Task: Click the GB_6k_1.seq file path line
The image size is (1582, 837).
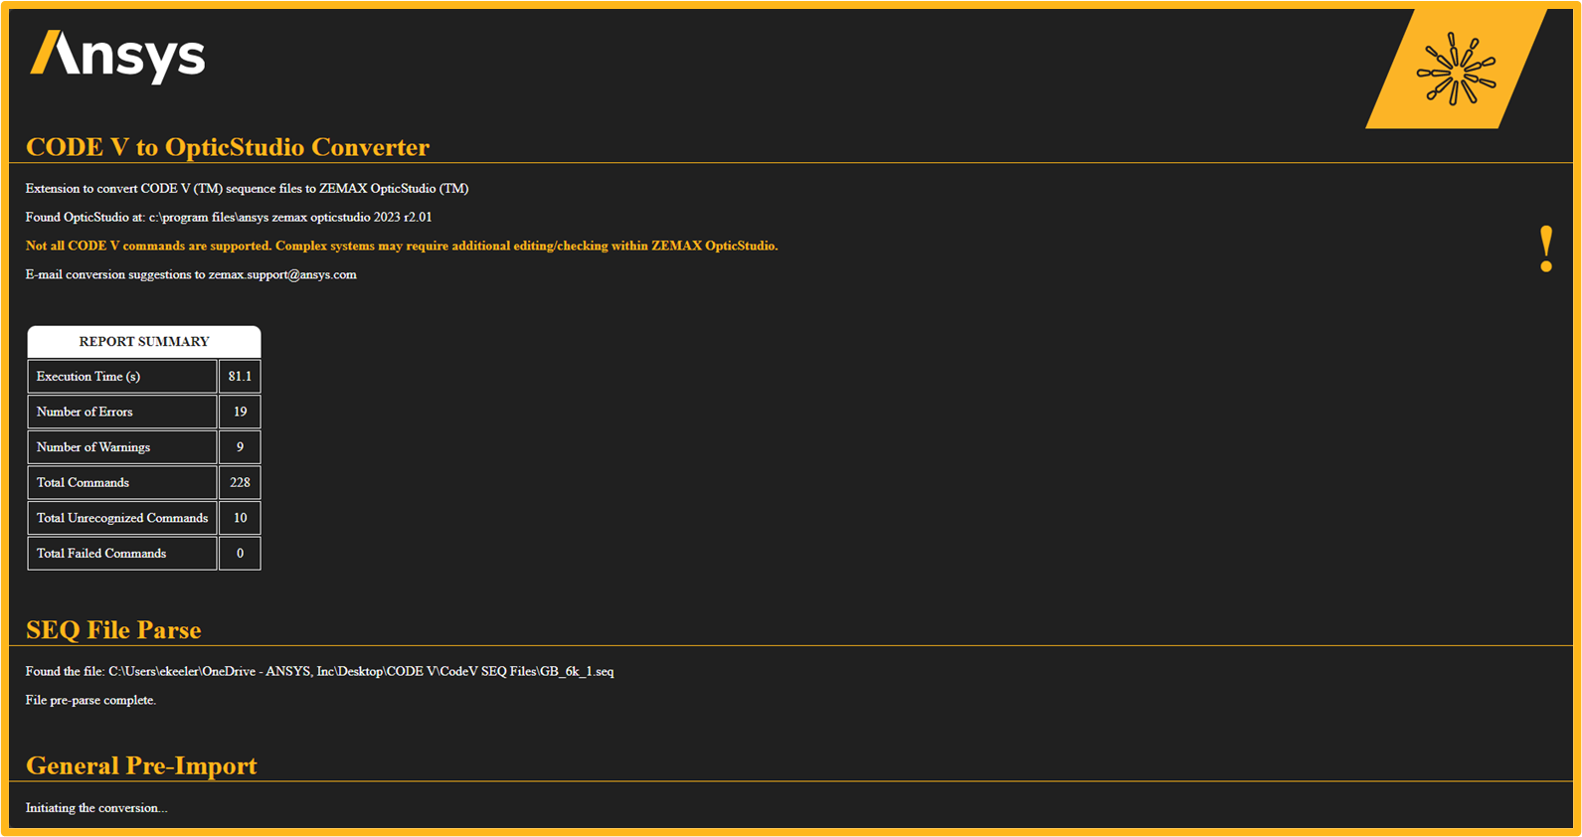Action: coord(319,672)
